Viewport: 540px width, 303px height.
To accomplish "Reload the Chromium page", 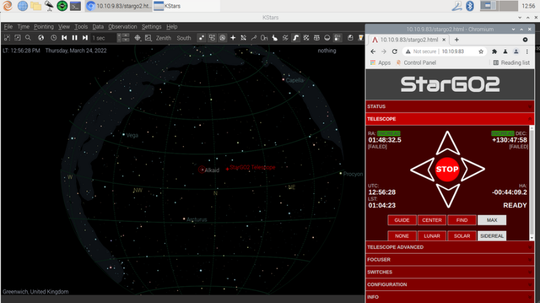I will 395,51.
